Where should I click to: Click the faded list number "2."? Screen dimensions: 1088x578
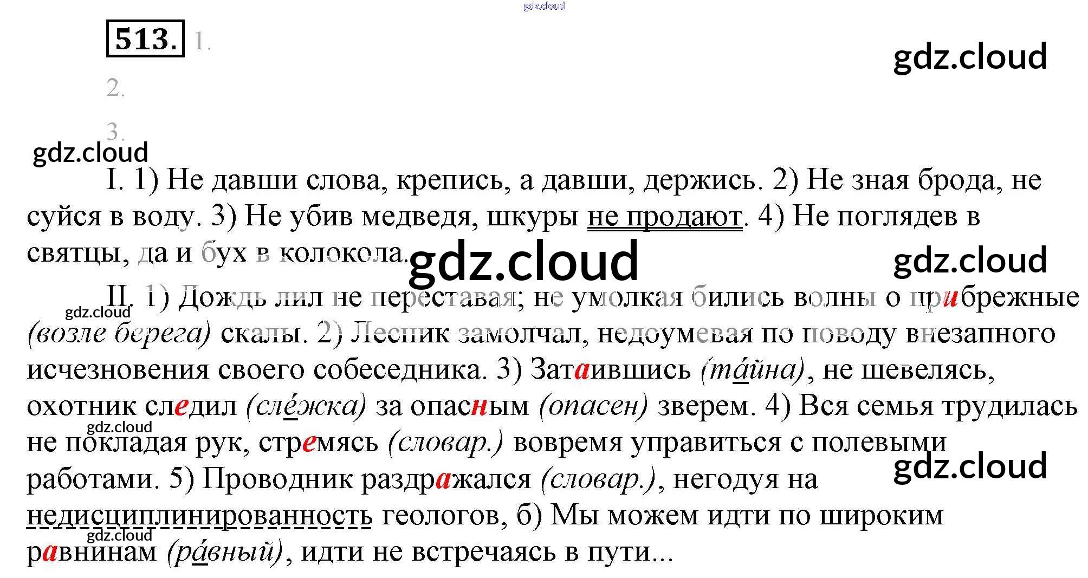(x=115, y=88)
